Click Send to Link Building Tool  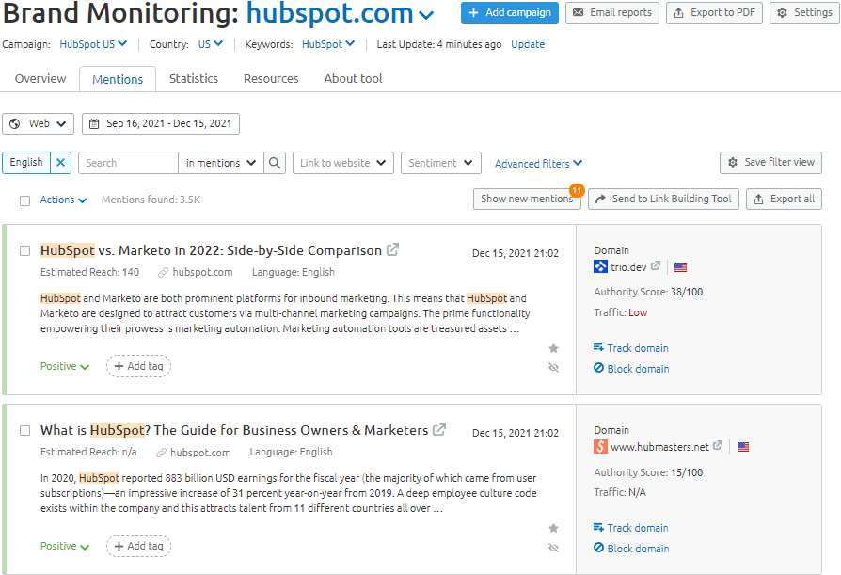pos(663,199)
